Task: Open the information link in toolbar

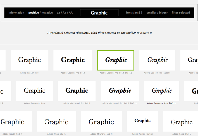Action: pos(16,13)
